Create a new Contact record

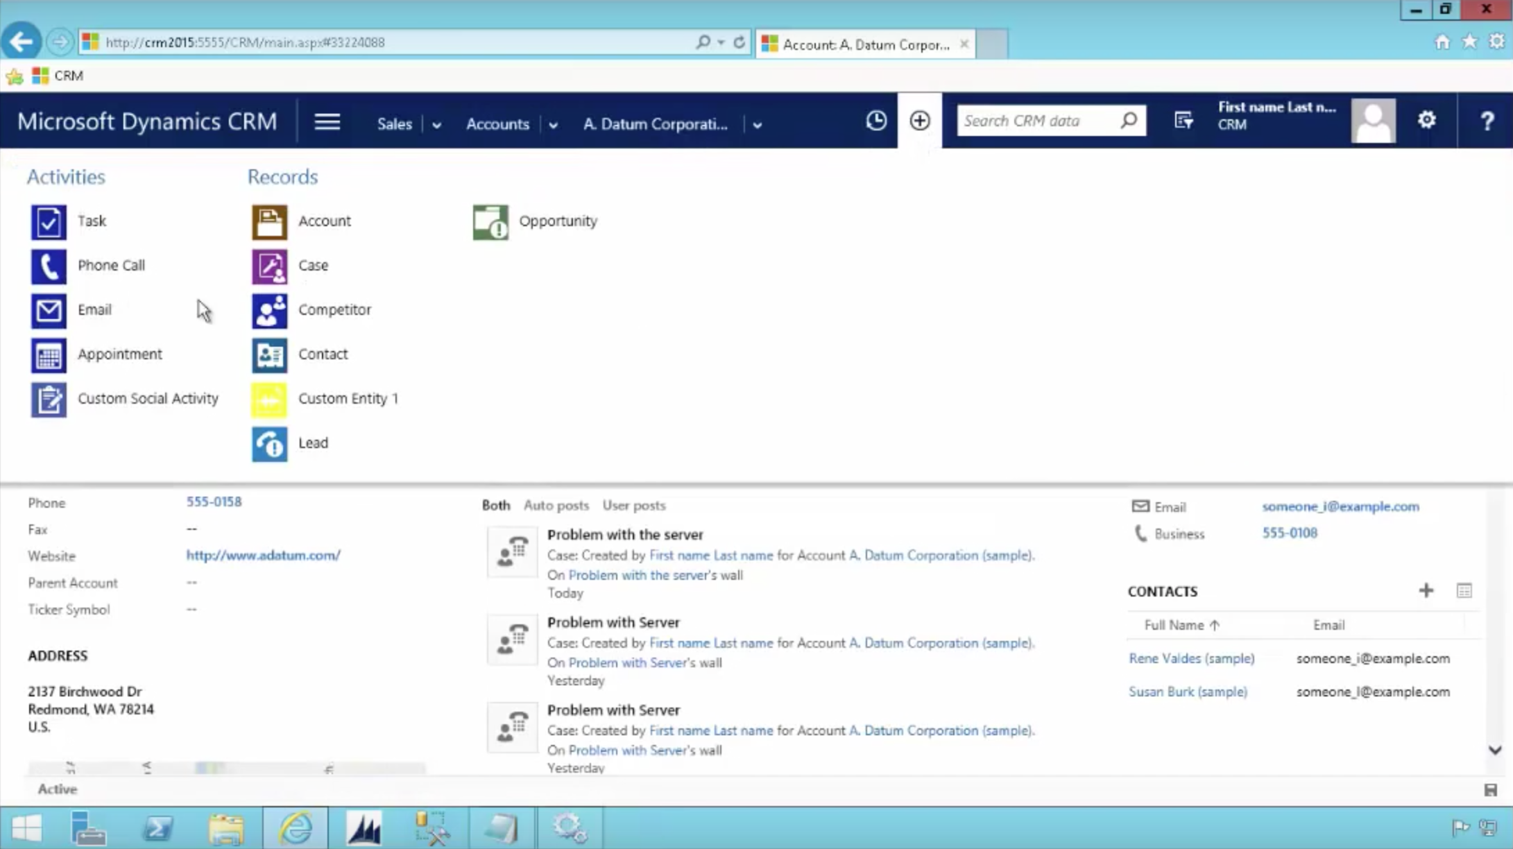tap(300, 354)
